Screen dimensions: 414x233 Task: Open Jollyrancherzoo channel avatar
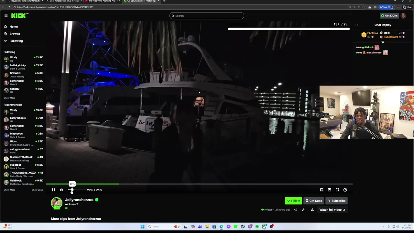(57, 203)
